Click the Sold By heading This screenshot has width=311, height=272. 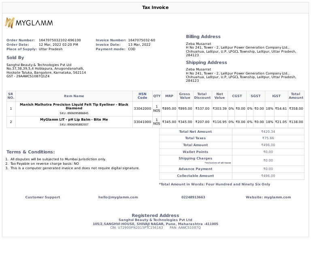pyautogui.click(x=15, y=58)
